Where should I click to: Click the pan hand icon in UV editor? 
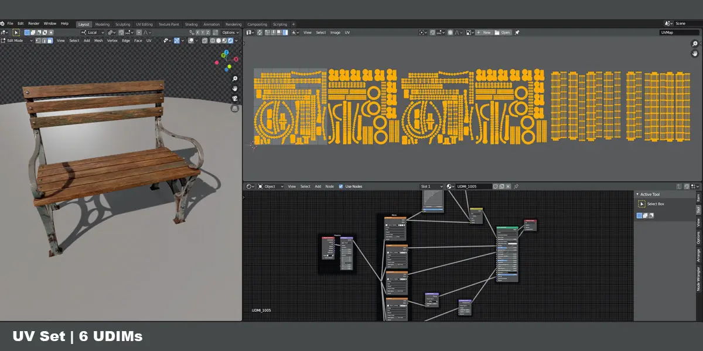695,53
